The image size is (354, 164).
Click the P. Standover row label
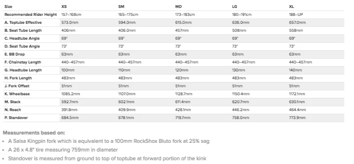click(x=16, y=118)
